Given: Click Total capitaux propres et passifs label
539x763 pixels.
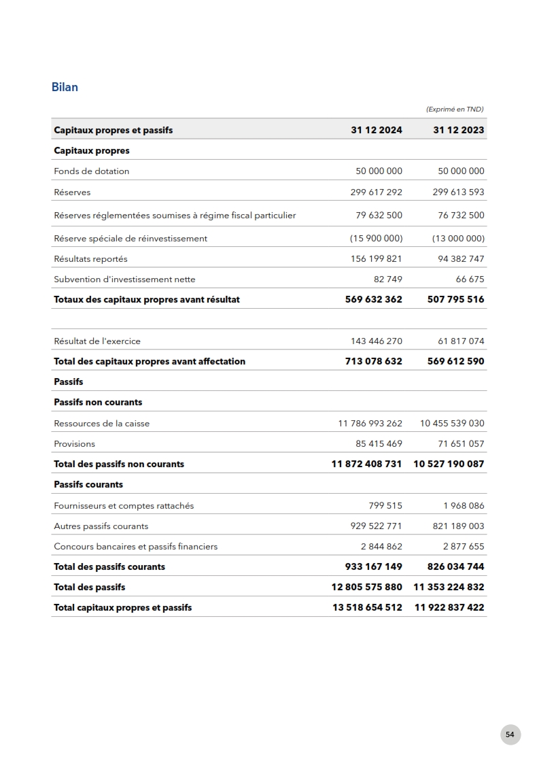Looking at the screenshot, I should [x=122, y=607].
